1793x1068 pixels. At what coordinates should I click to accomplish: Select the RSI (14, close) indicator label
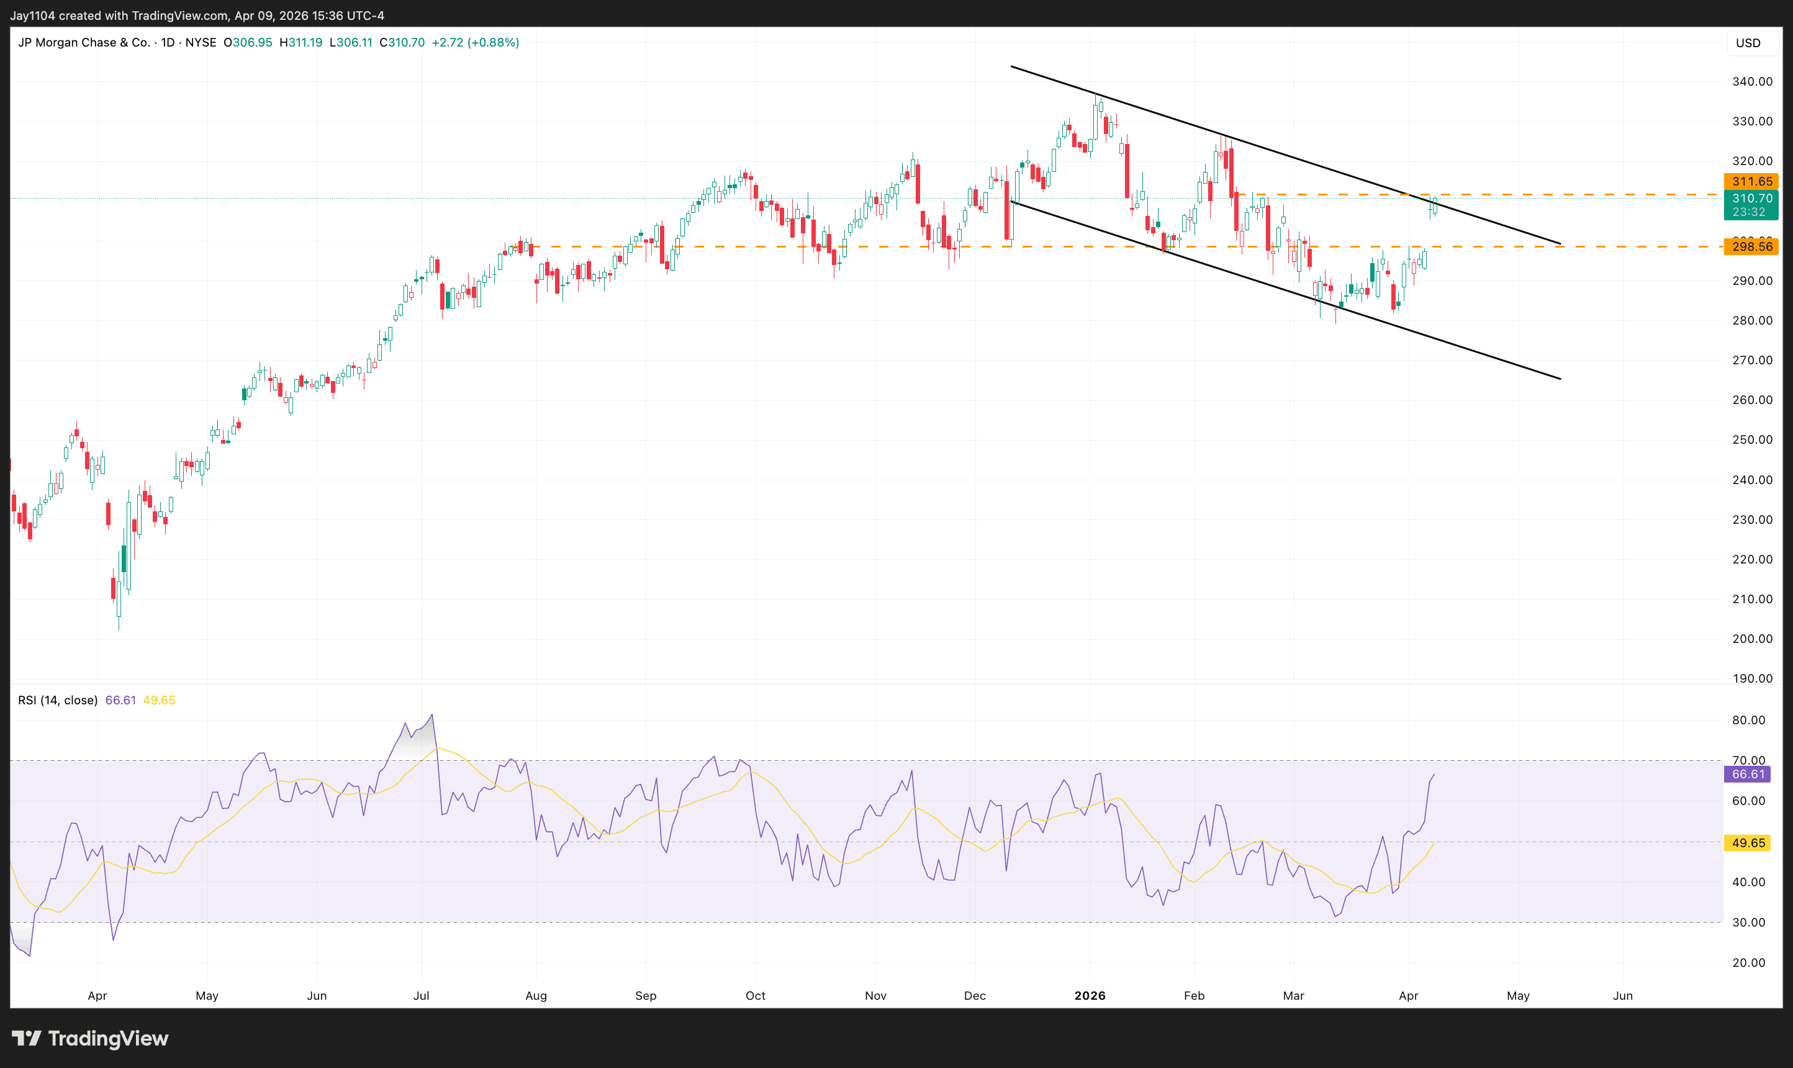(x=57, y=699)
